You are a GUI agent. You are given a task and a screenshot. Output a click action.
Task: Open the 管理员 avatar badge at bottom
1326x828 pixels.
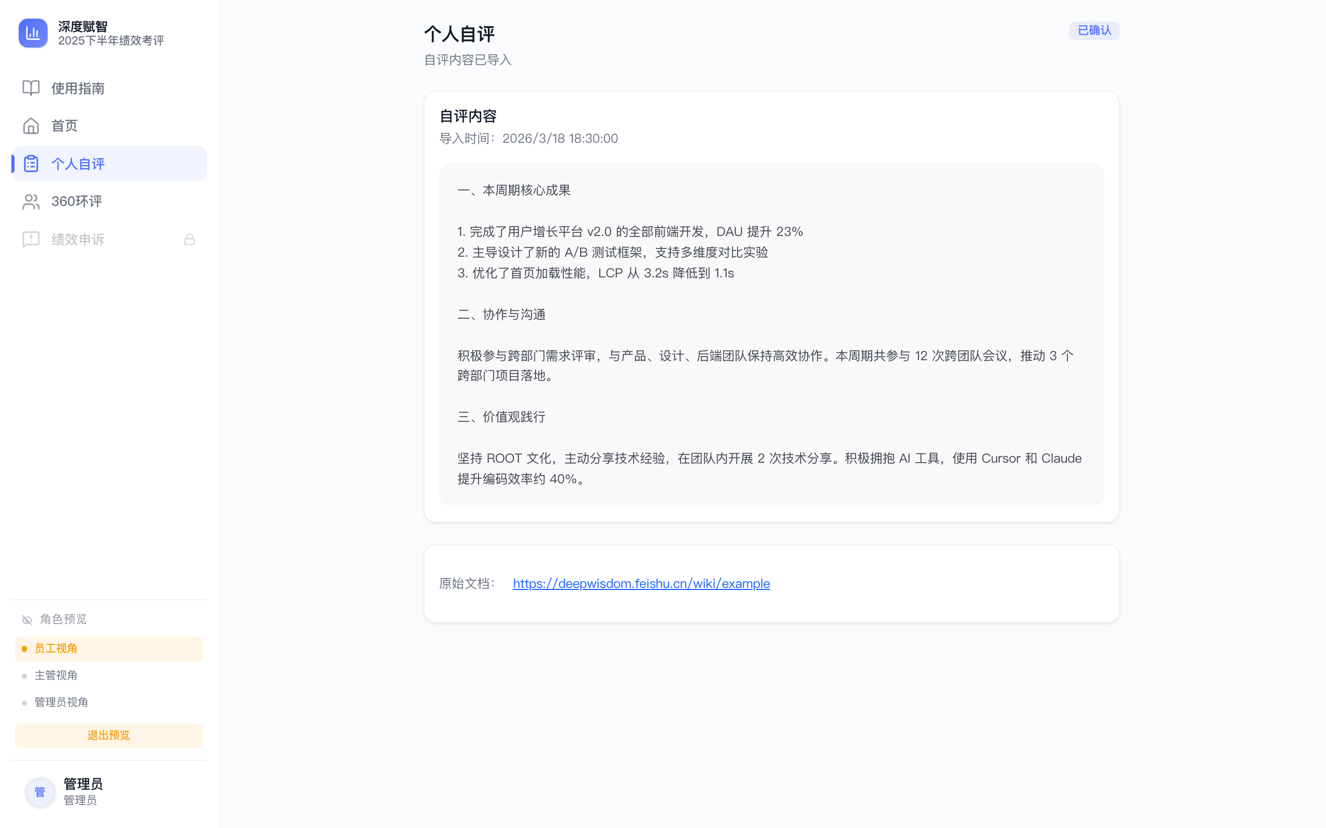pos(40,792)
